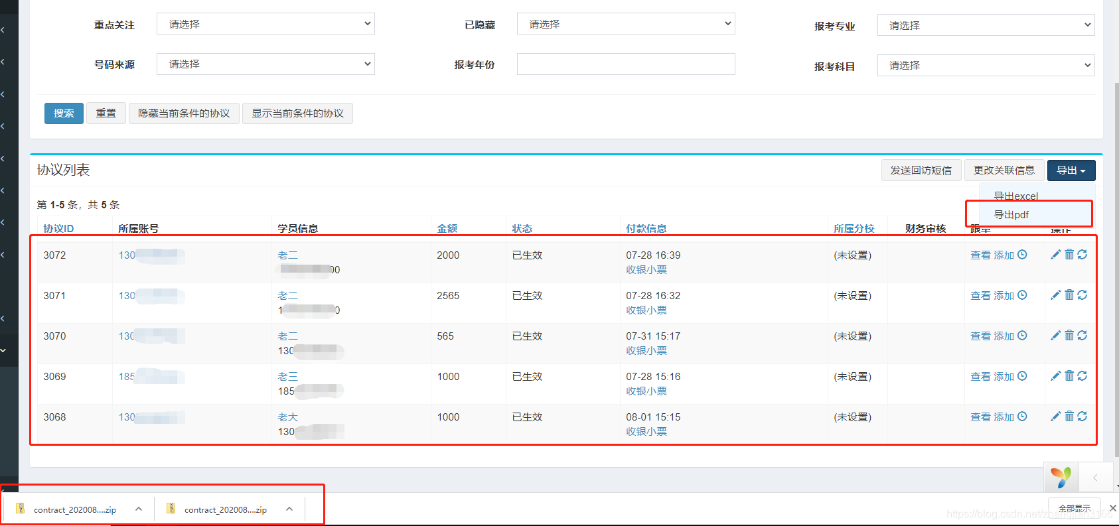The image size is (1119, 526).
Task: Open follow-up clock icon for row 3071
Action: tap(1022, 295)
